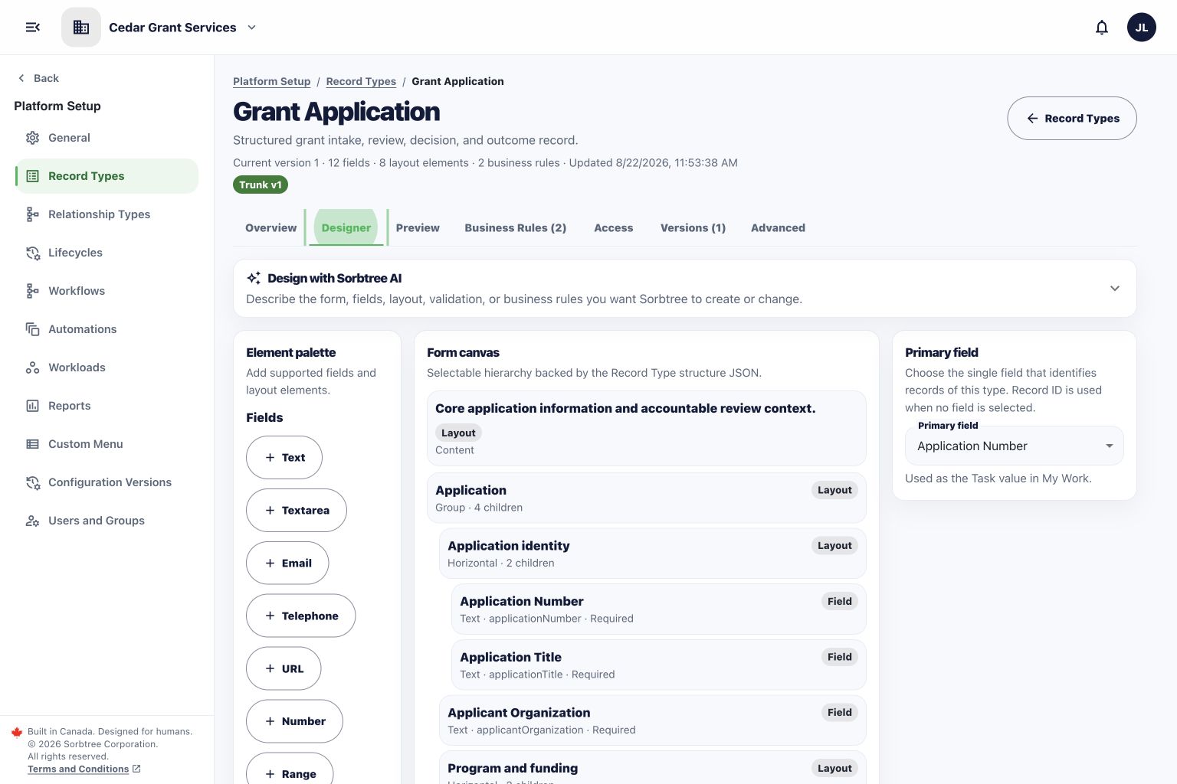Open Lifecycles in the sidebar

(107, 253)
